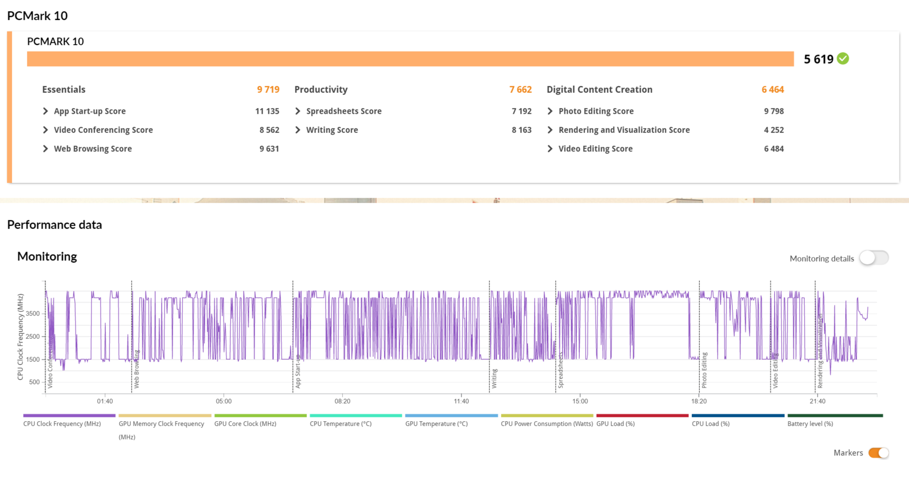Click the 15:00 time axis label
Image resolution: width=909 pixels, height=486 pixels.
pyautogui.click(x=580, y=401)
